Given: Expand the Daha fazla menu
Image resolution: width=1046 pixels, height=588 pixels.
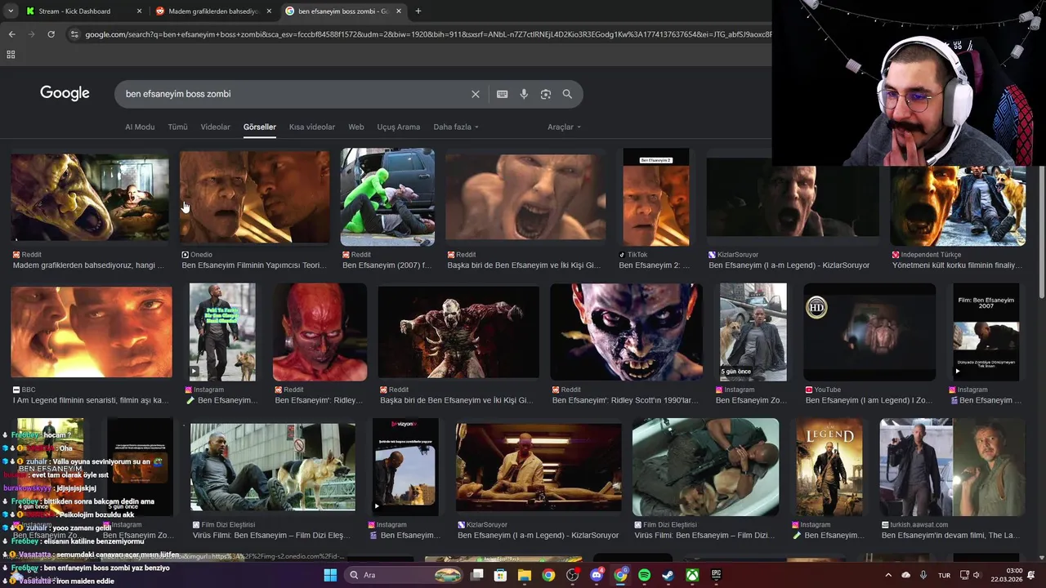Looking at the screenshot, I should click(x=456, y=127).
